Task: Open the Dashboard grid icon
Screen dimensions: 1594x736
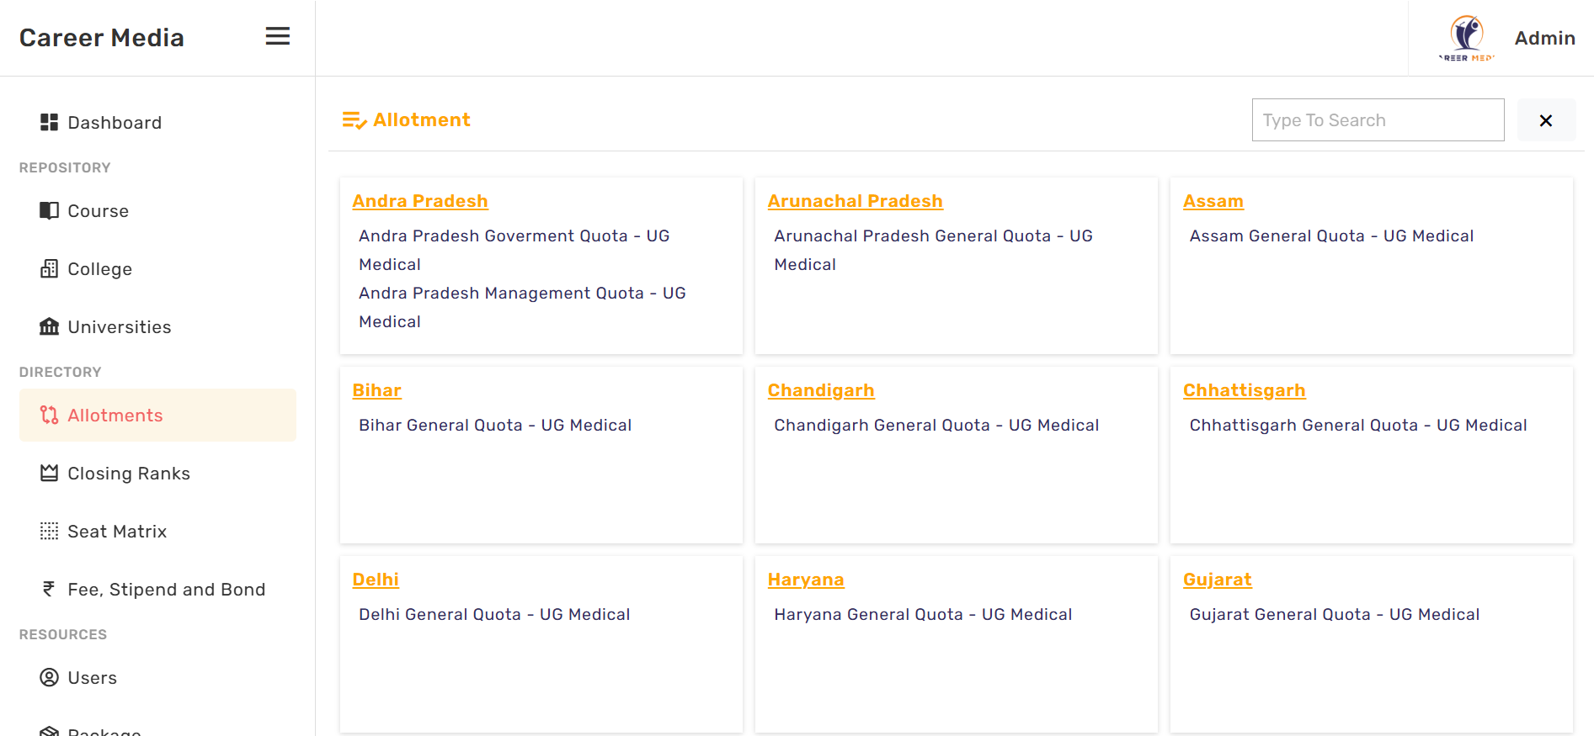Action: tap(50, 123)
